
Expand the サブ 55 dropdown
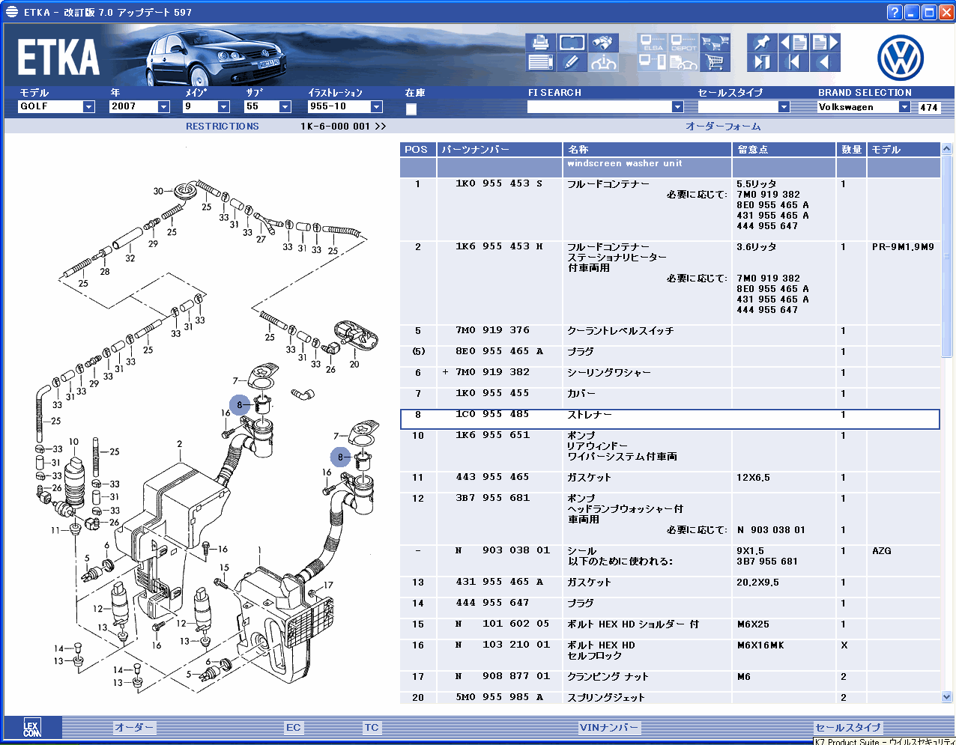click(285, 107)
